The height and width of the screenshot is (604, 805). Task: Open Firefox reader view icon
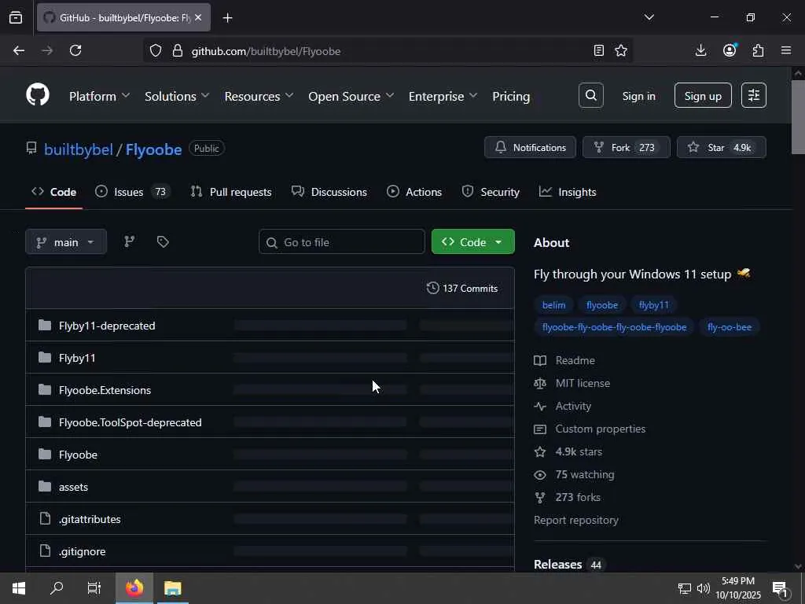pyautogui.click(x=598, y=50)
